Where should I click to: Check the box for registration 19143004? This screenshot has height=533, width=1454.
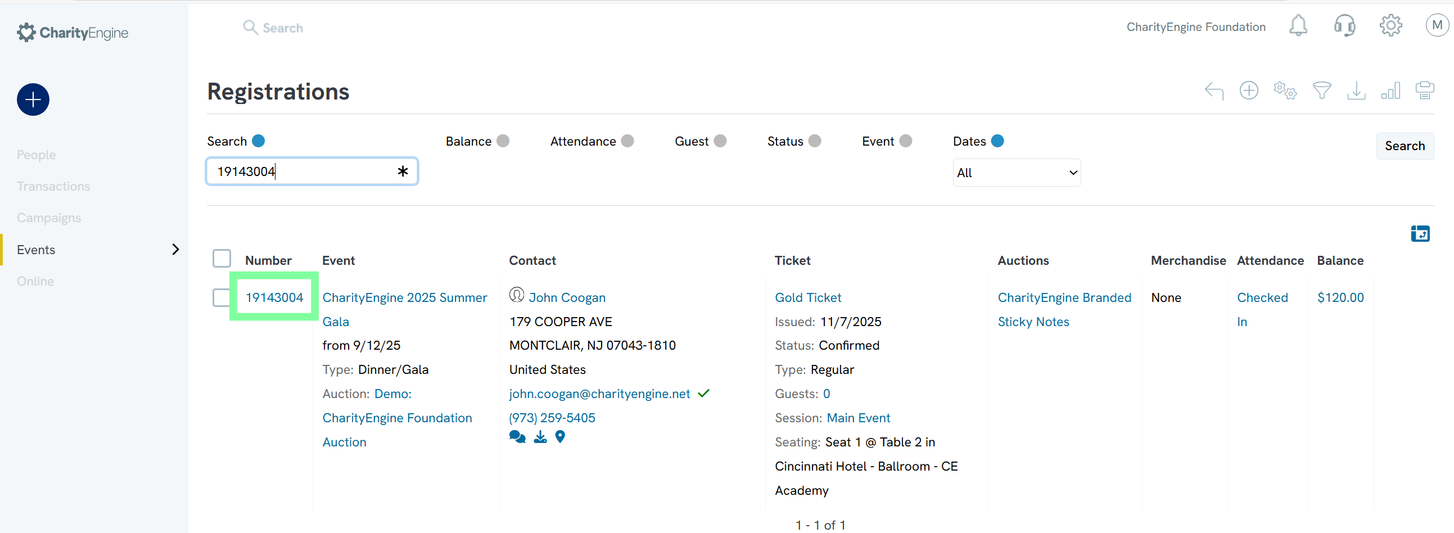tap(222, 297)
